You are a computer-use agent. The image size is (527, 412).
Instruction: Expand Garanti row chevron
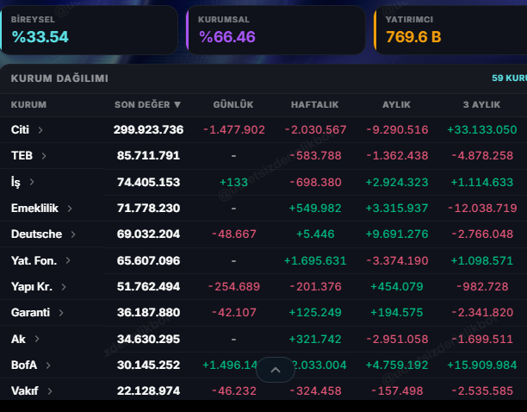tap(61, 313)
